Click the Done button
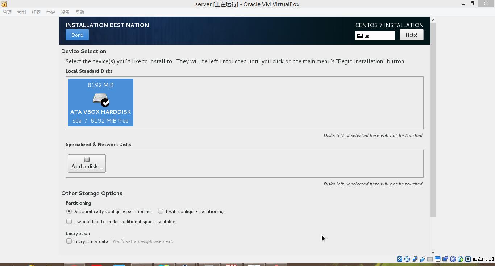495x266 pixels. tap(77, 35)
